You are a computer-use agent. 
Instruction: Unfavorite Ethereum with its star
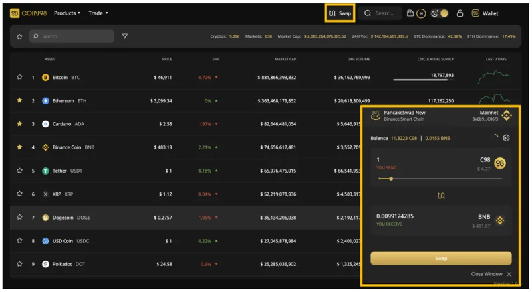tap(20, 100)
